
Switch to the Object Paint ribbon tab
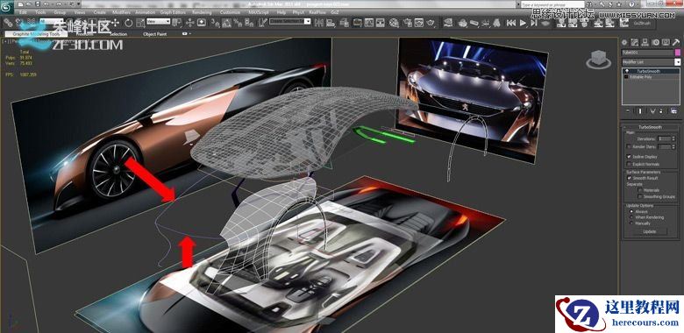(155, 34)
